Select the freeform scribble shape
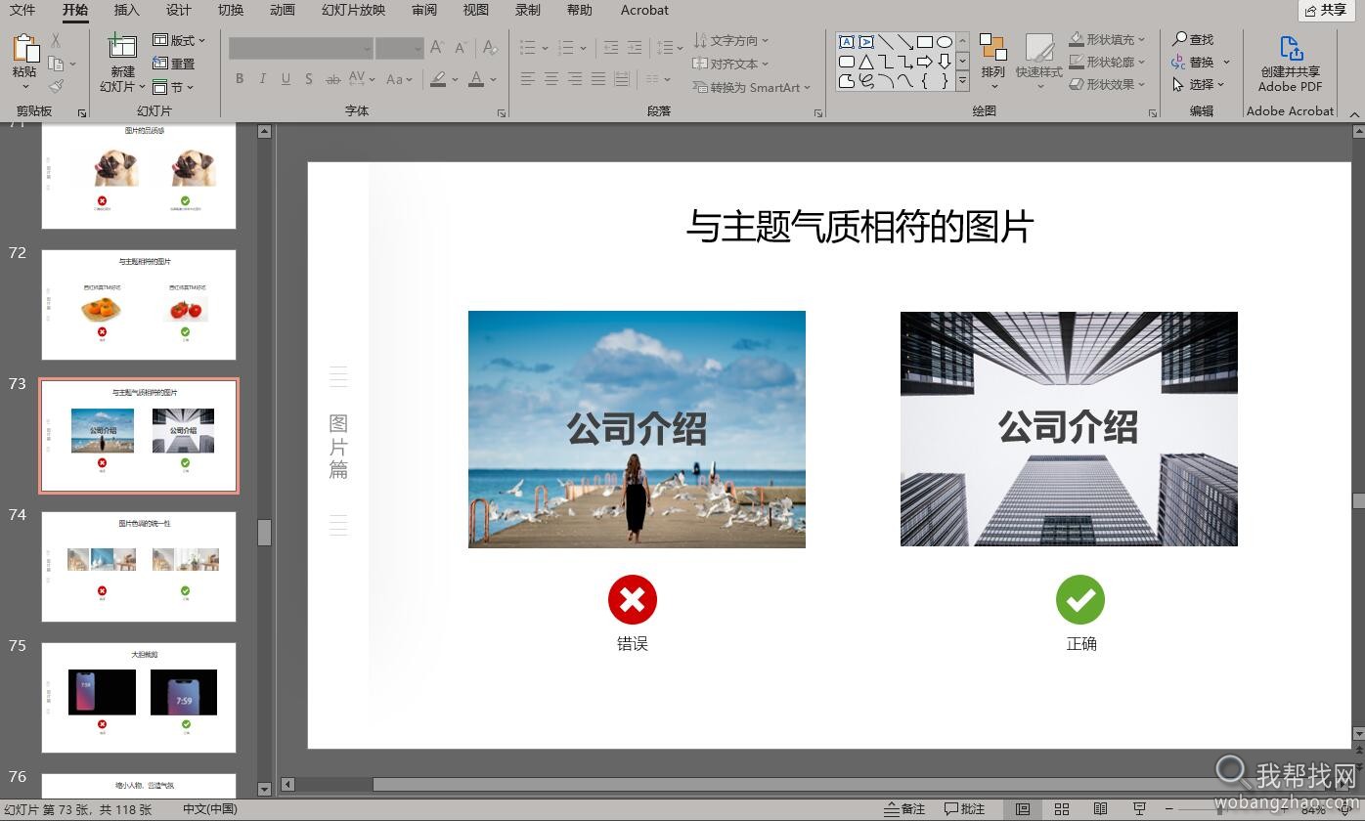Viewport: 1365px width, 821px height. [865, 81]
